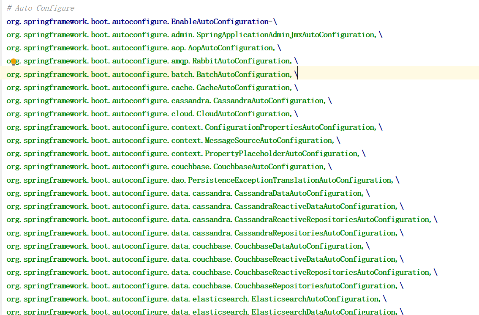This screenshot has height=315, width=479.
Task: Click ElasticsearchAutoConfiguration line
Action: pyautogui.click(x=196, y=299)
